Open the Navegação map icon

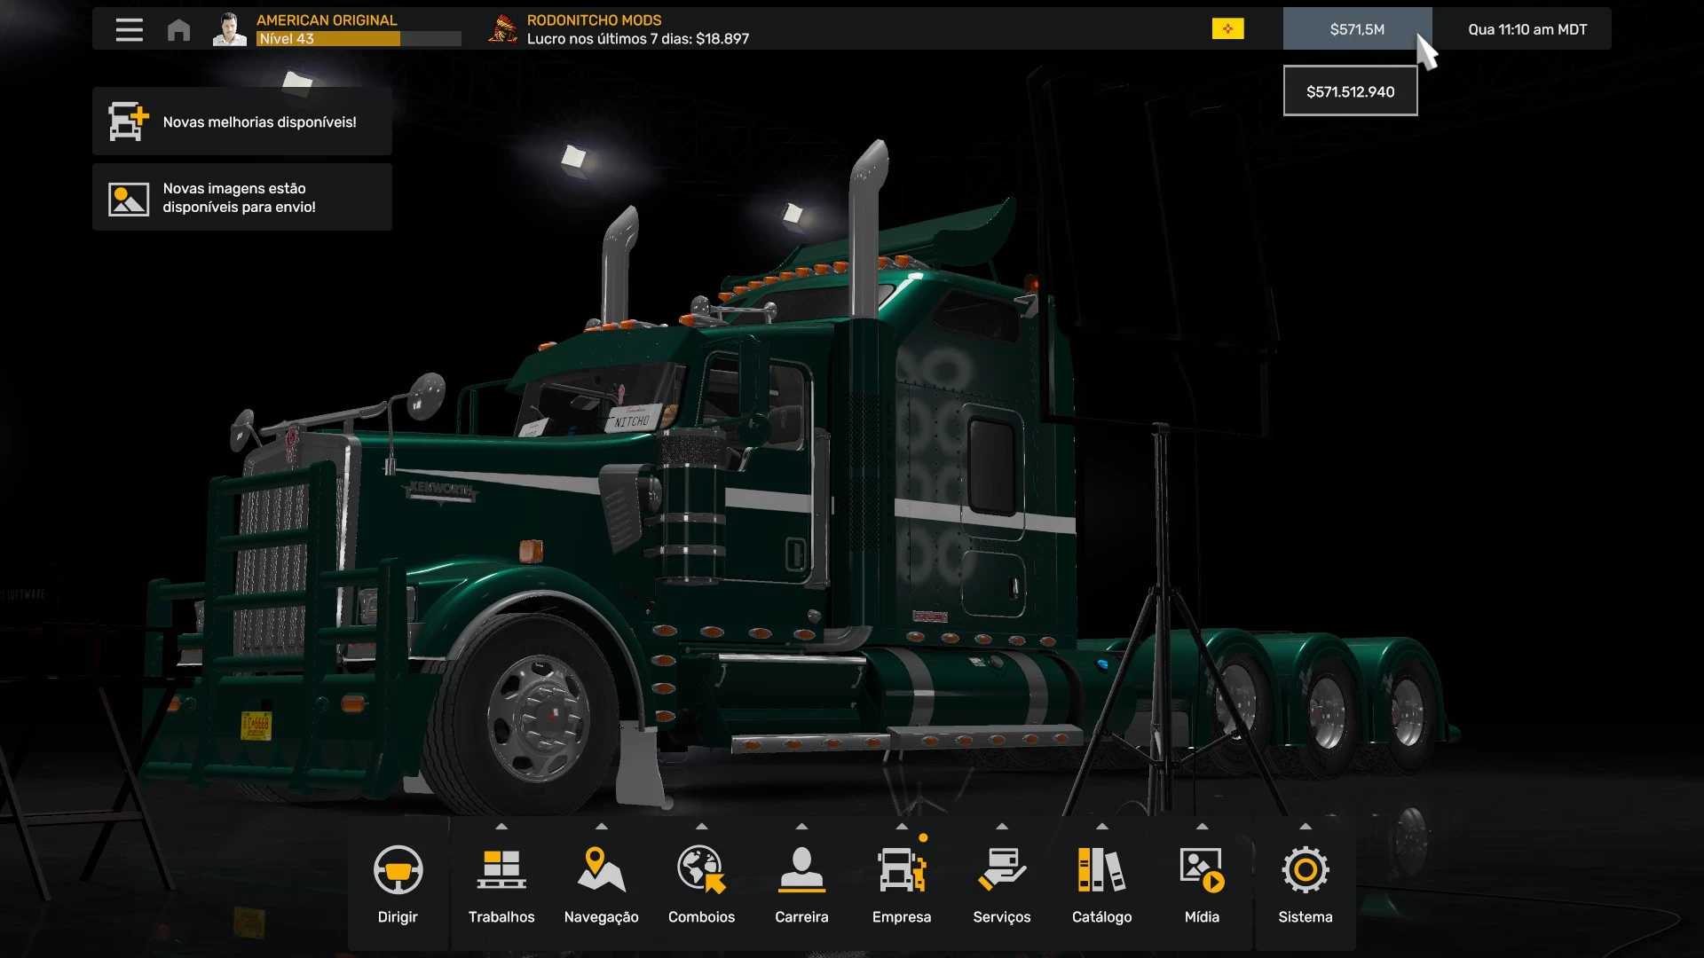tap(601, 870)
